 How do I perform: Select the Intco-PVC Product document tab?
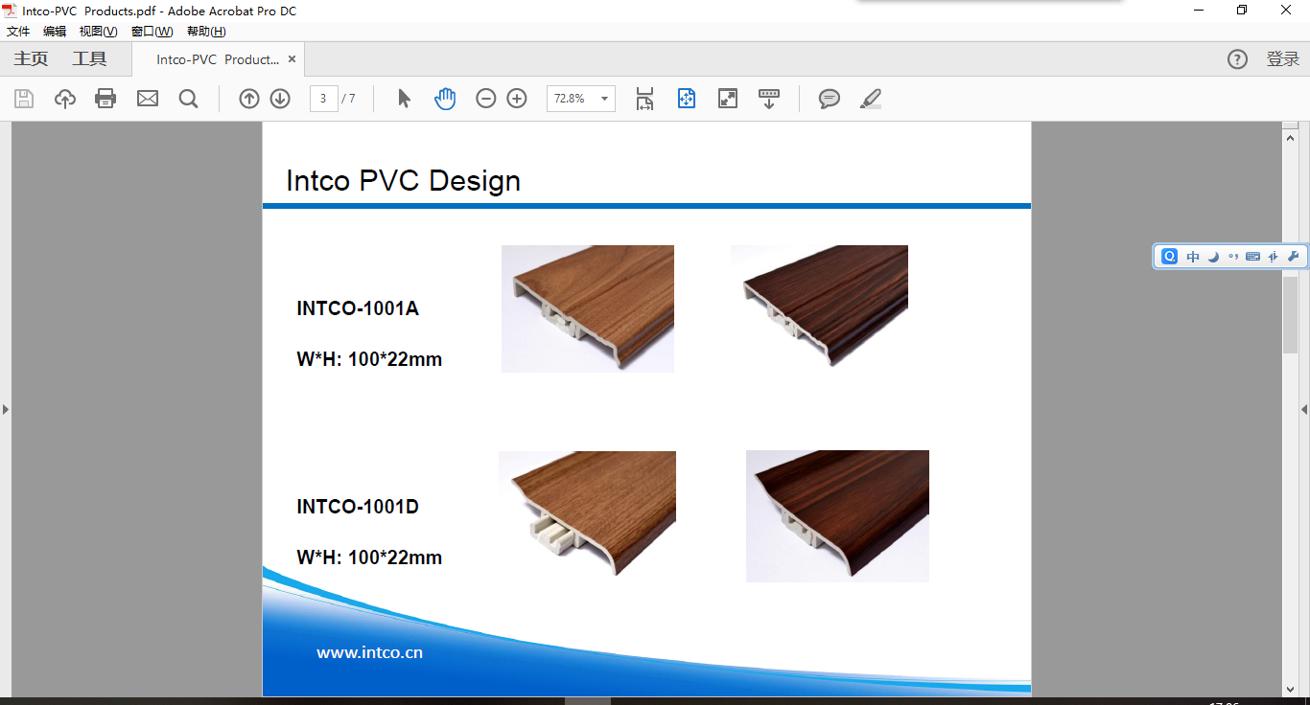218,59
